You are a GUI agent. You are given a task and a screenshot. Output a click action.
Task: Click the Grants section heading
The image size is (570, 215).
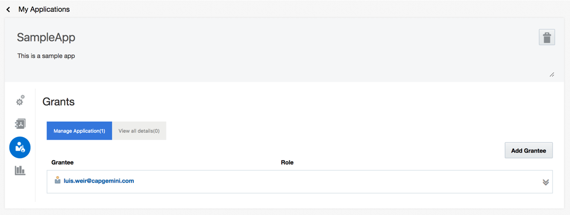click(x=58, y=102)
